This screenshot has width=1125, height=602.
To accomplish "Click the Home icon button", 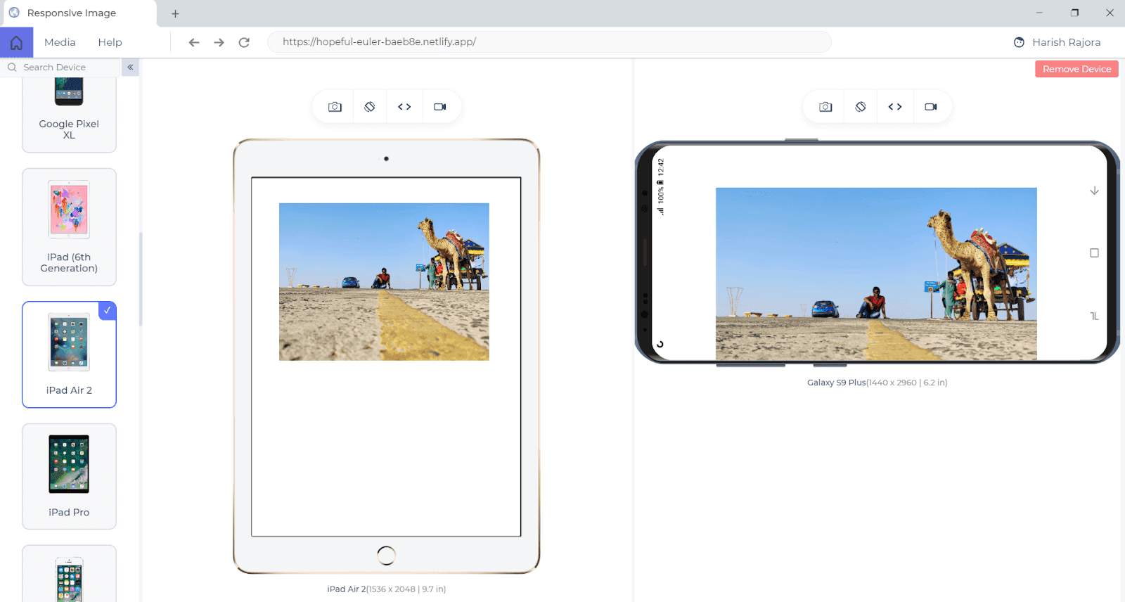I will (17, 42).
